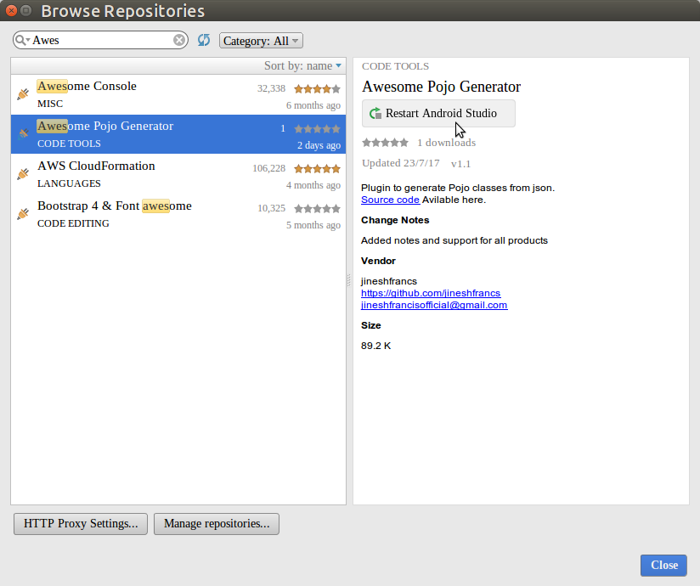Viewport: 700px width, 586px height.
Task: Click the 'Updated 23/7/17' text
Action: [400, 163]
